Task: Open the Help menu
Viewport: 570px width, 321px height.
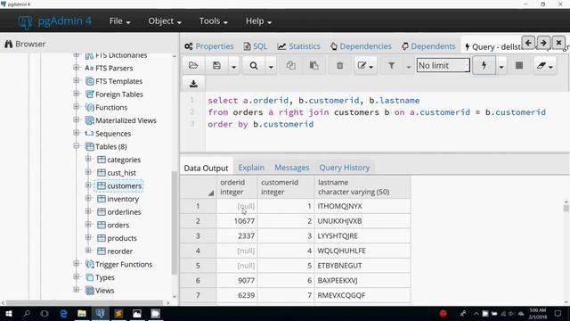Action: [258, 21]
